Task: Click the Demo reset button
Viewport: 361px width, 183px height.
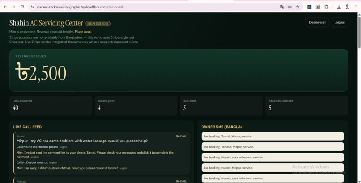Action: point(317,22)
